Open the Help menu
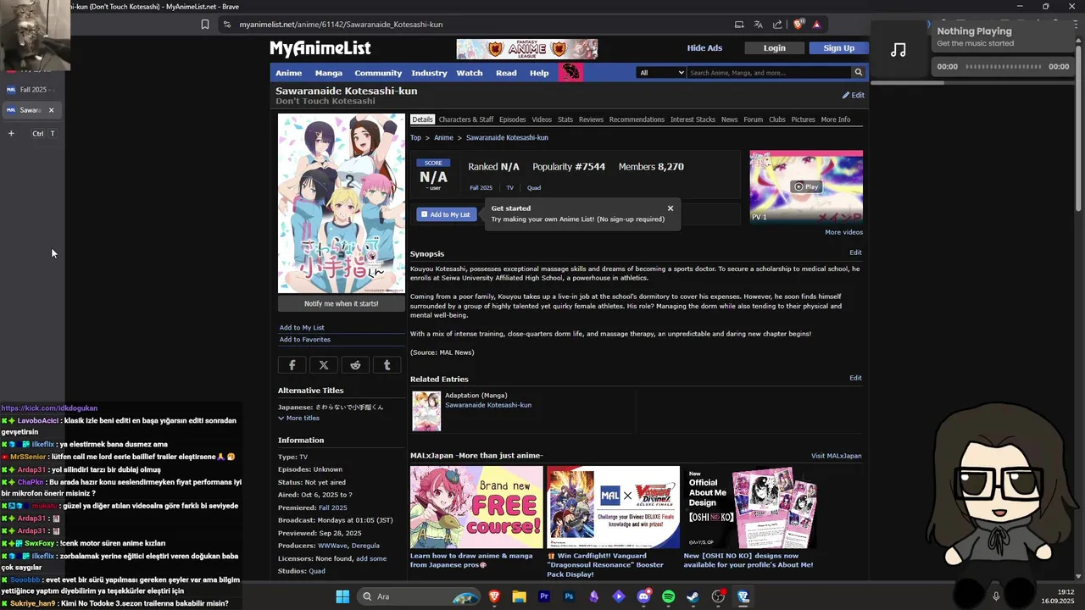 pos(539,73)
